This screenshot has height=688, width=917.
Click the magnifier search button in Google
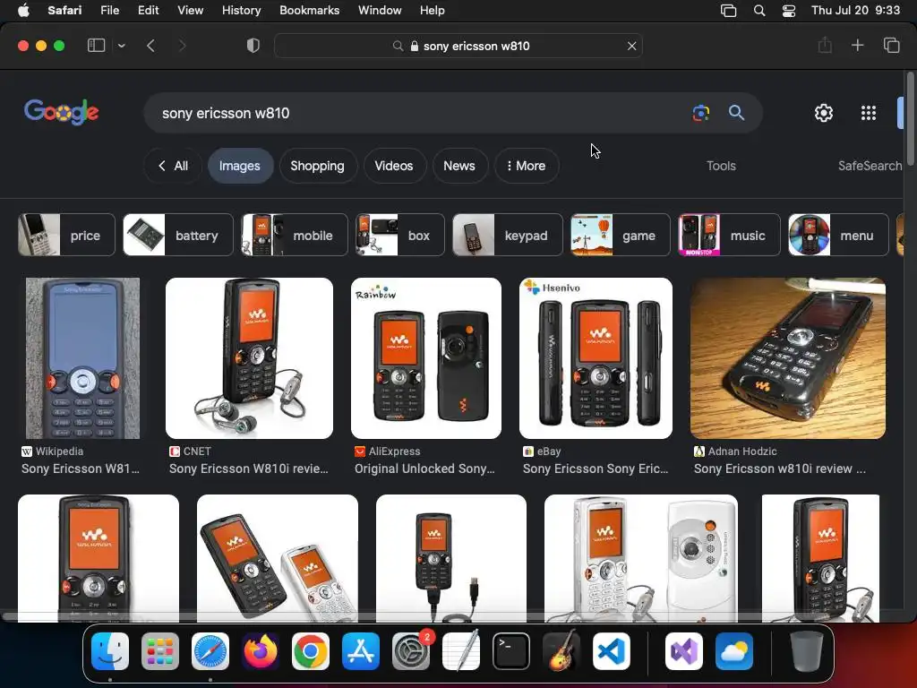pyautogui.click(x=736, y=113)
